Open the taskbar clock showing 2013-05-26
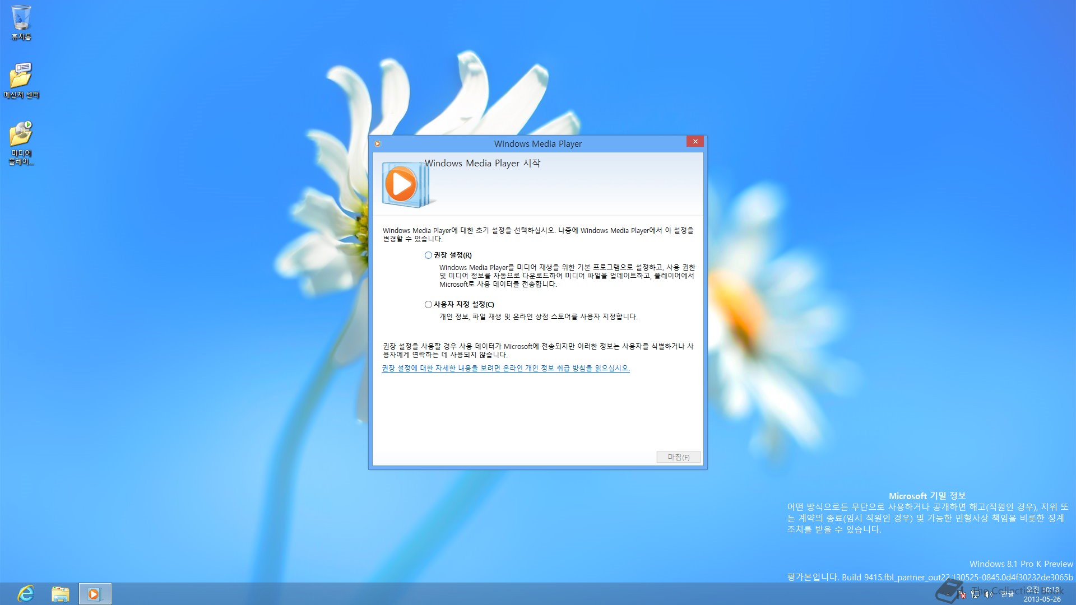The height and width of the screenshot is (605, 1076). click(x=1042, y=594)
